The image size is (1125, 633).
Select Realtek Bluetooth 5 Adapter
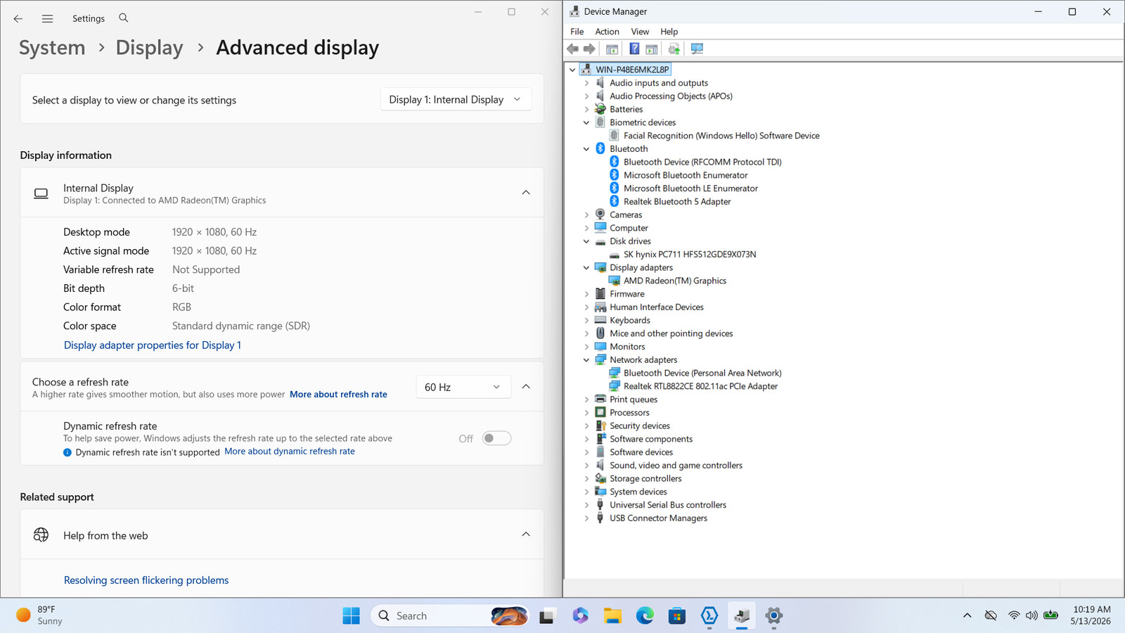(677, 202)
